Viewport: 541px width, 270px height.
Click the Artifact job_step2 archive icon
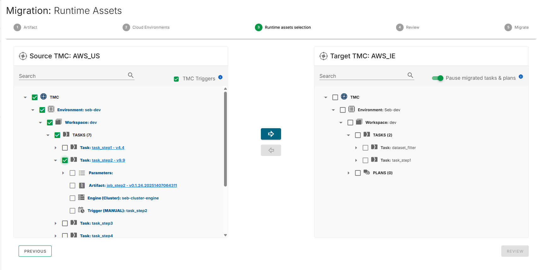[82, 186]
